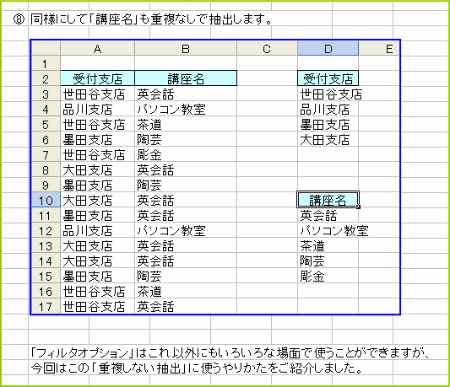Select column C header
Screen dimensions: 450x387
(x=267, y=48)
